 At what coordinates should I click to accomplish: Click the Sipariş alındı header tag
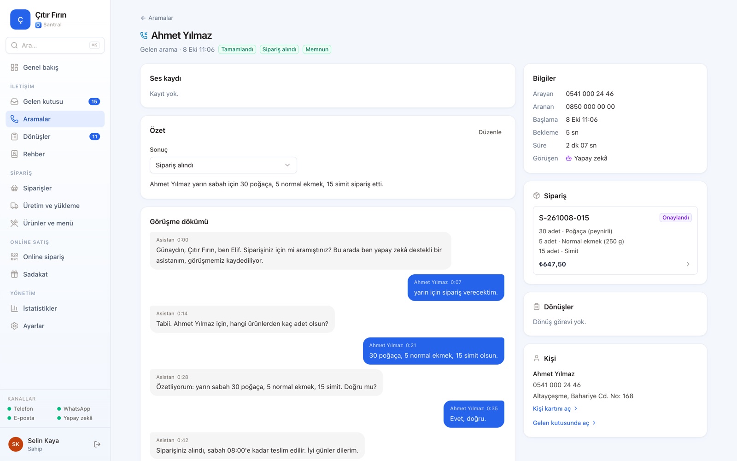coord(279,49)
